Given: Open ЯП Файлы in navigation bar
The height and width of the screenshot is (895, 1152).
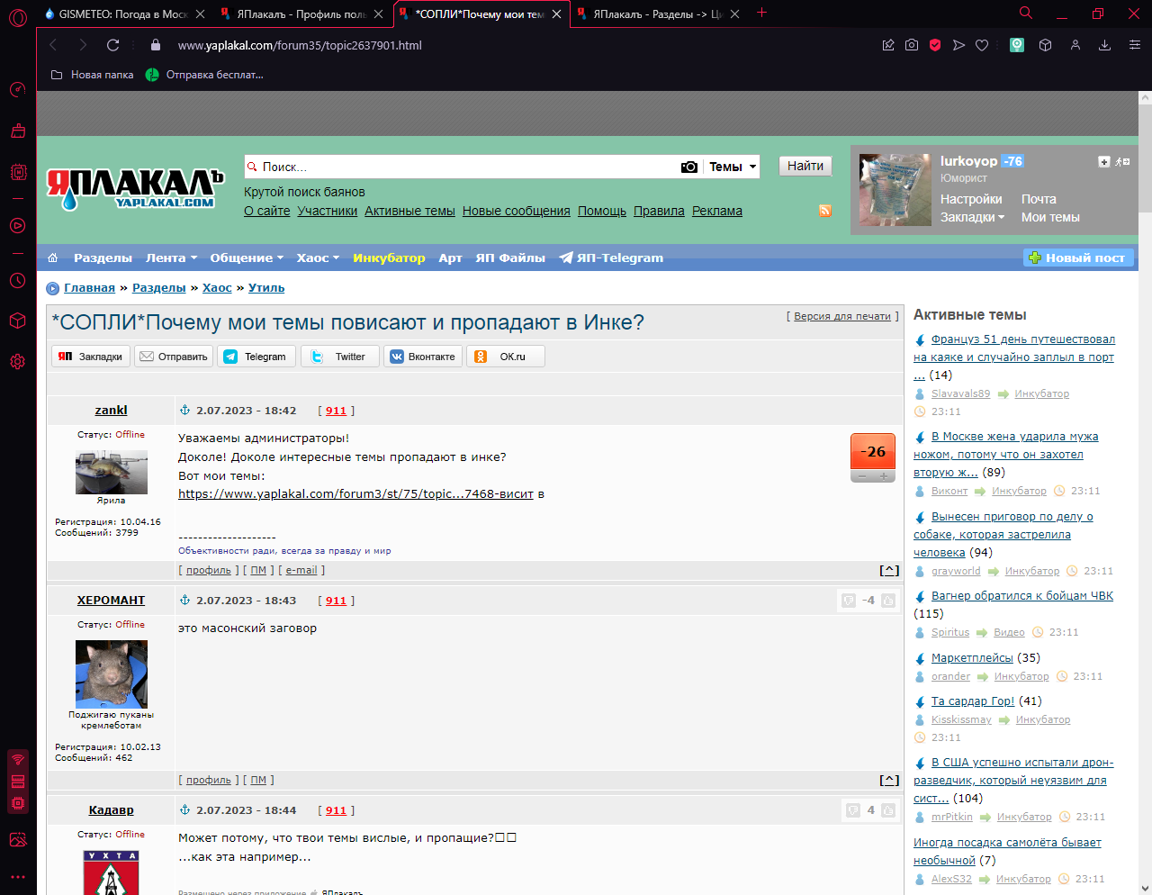Looking at the screenshot, I should 510,258.
